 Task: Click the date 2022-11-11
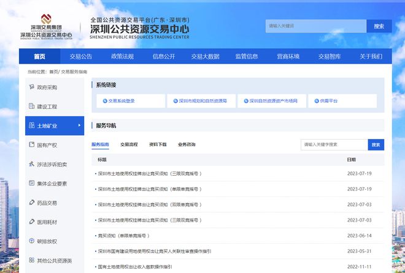coord(359,267)
